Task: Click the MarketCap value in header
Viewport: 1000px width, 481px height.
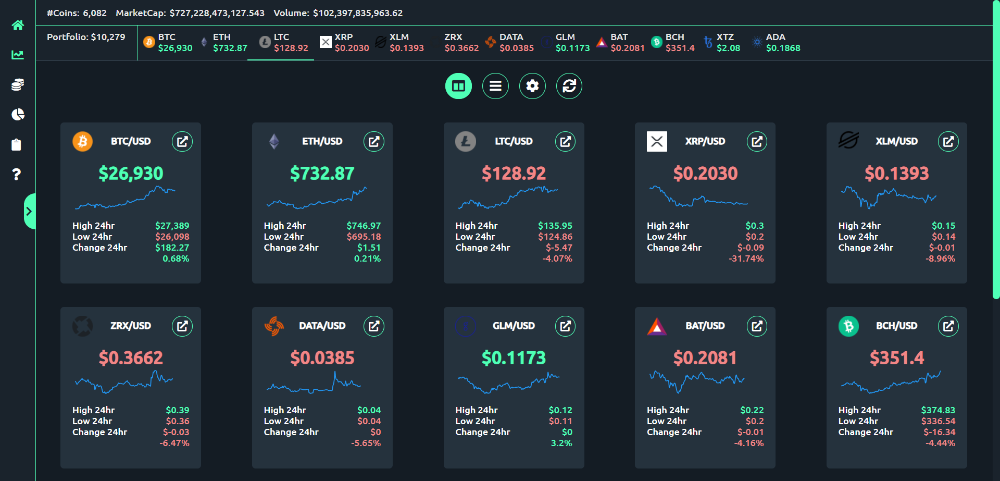Action: pos(217,13)
